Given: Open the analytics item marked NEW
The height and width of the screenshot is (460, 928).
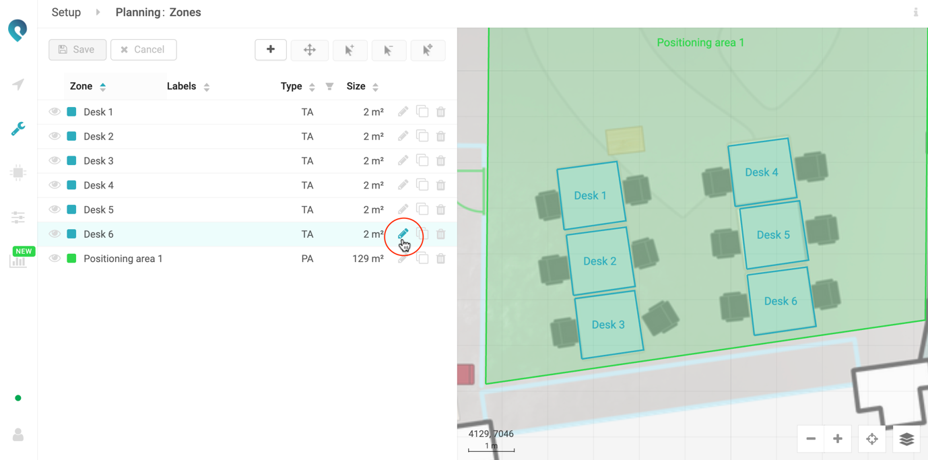Looking at the screenshot, I should pyautogui.click(x=18, y=259).
